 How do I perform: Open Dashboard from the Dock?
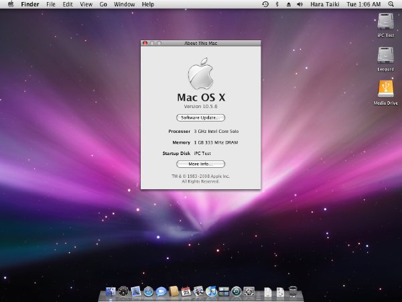pyautogui.click(x=123, y=292)
